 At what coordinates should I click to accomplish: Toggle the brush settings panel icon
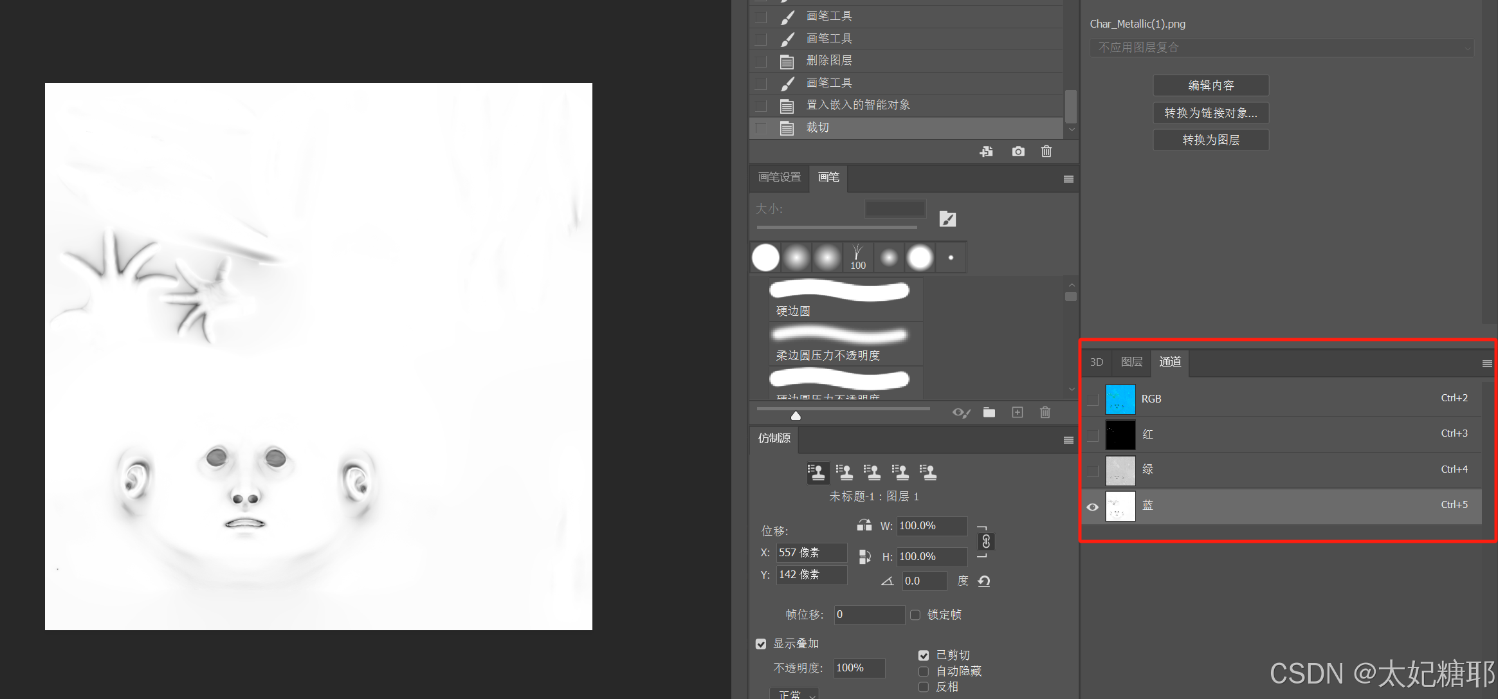947,219
